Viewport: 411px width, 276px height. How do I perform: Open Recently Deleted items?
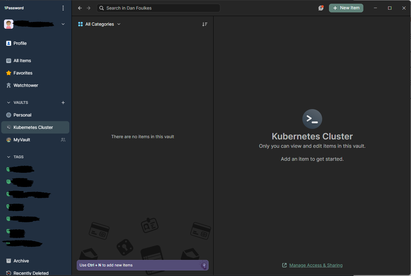(x=31, y=273)
